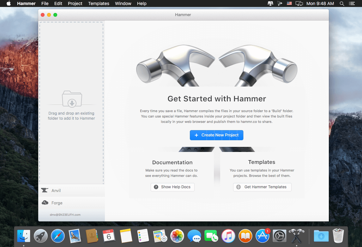This screenshot has width=362, height=247.
Task: Open System Preferences from the Dock
Action: point(279,236)
